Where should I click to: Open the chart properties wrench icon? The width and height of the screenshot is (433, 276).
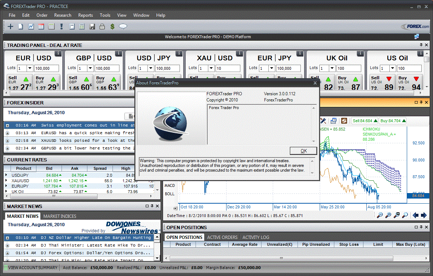(323, 120)
